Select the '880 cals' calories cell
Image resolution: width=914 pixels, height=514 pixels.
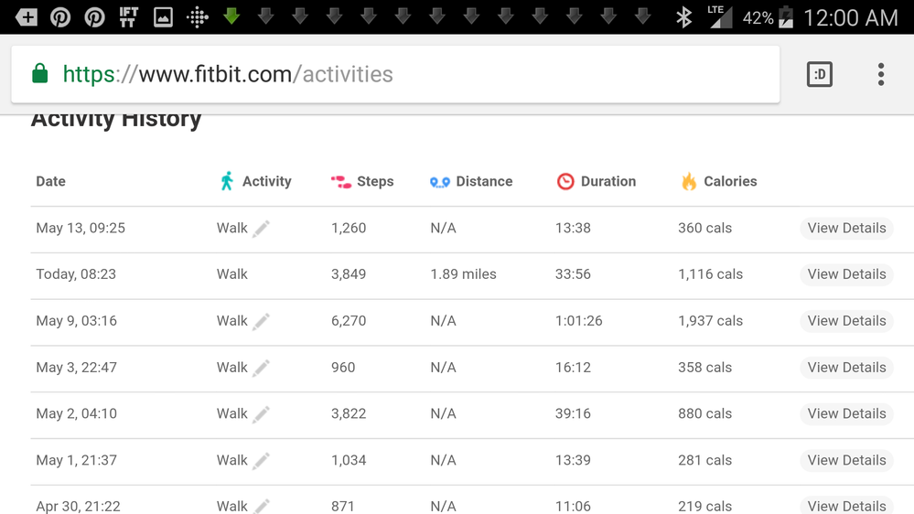pyautogui.click(x=704, y=413)
